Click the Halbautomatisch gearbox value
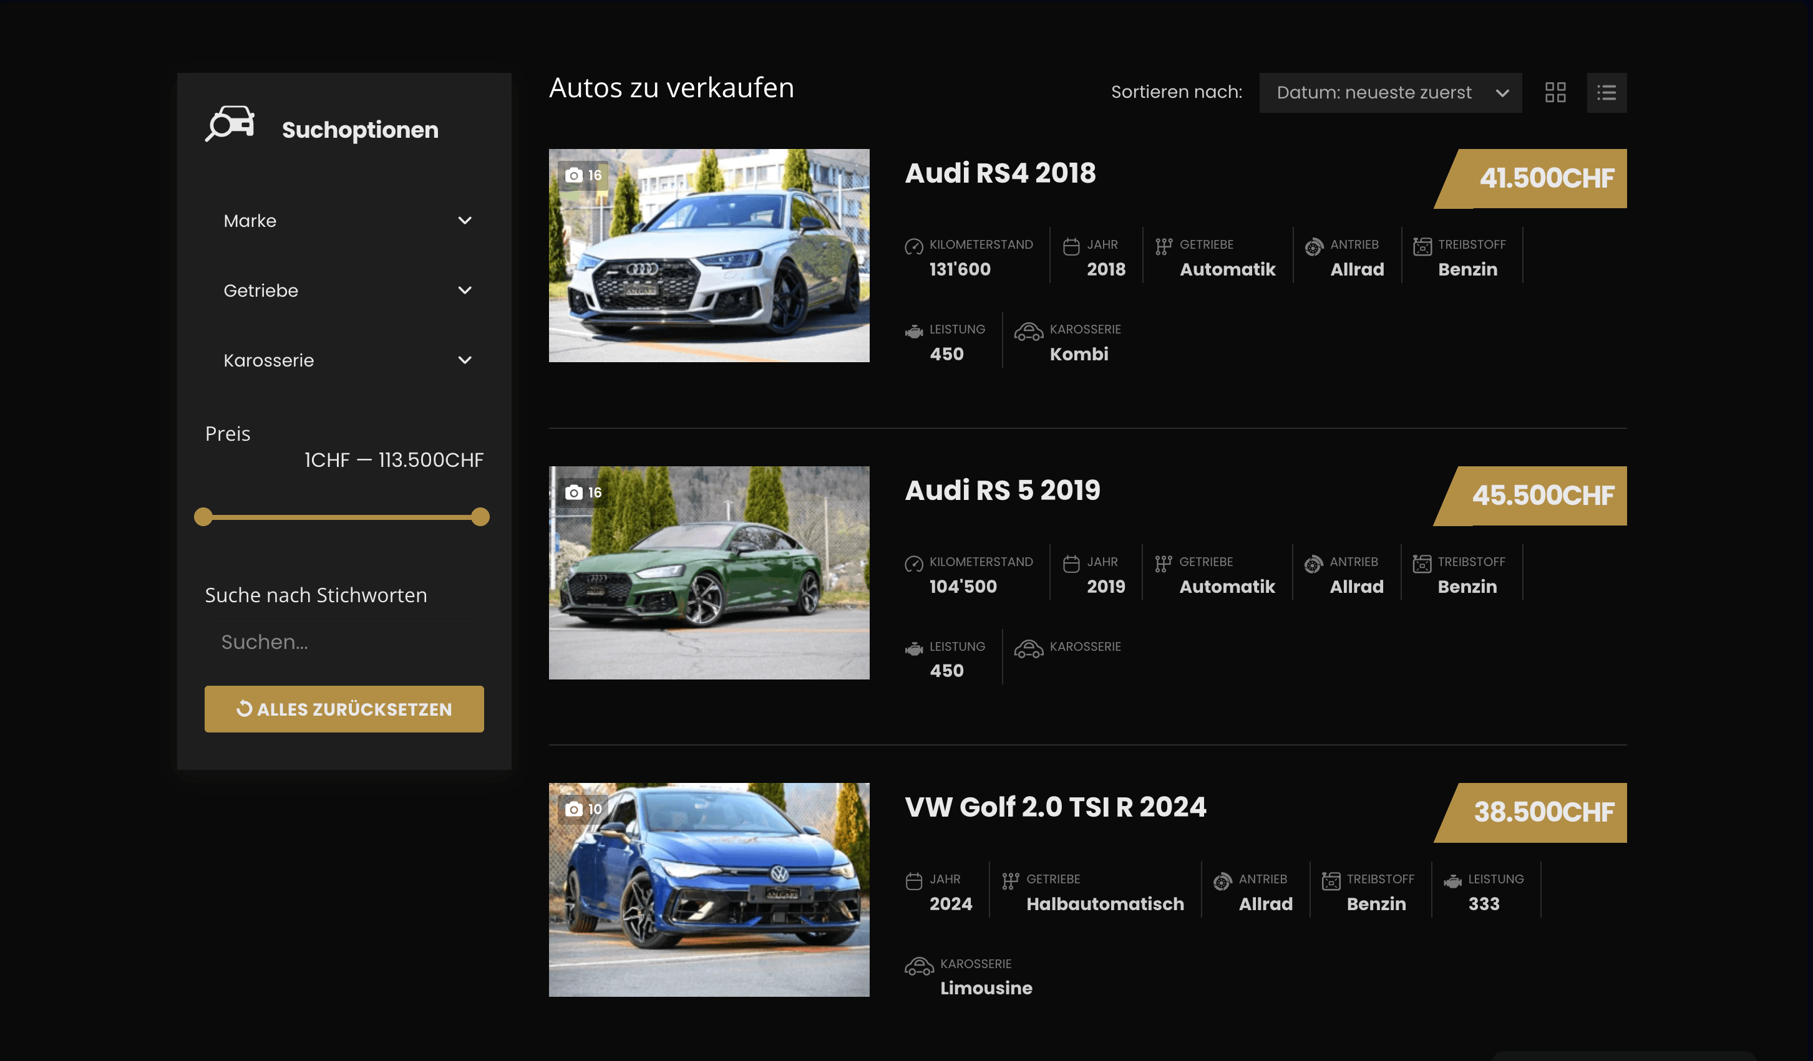The image size is (1813, 1061). (1105, 903)
